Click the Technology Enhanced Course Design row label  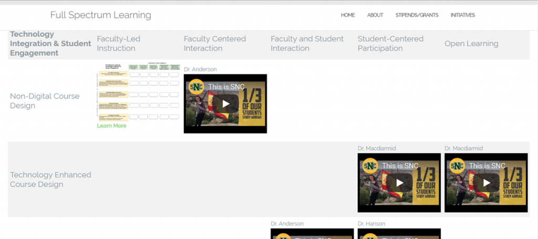50,180
